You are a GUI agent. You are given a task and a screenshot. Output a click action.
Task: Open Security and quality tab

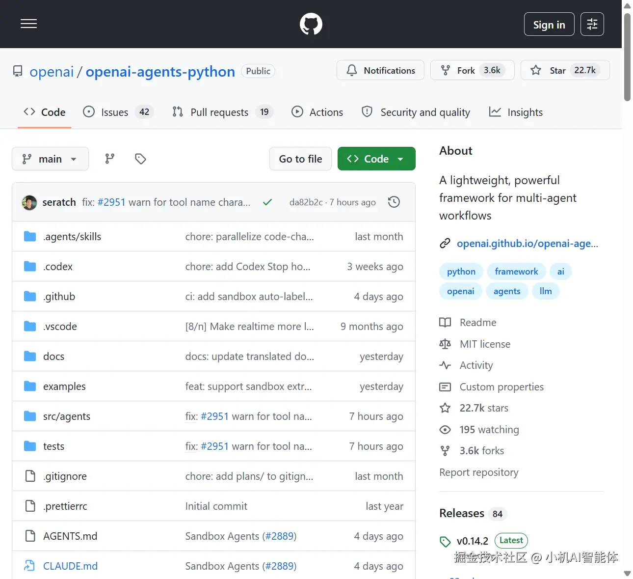point(416,112)
